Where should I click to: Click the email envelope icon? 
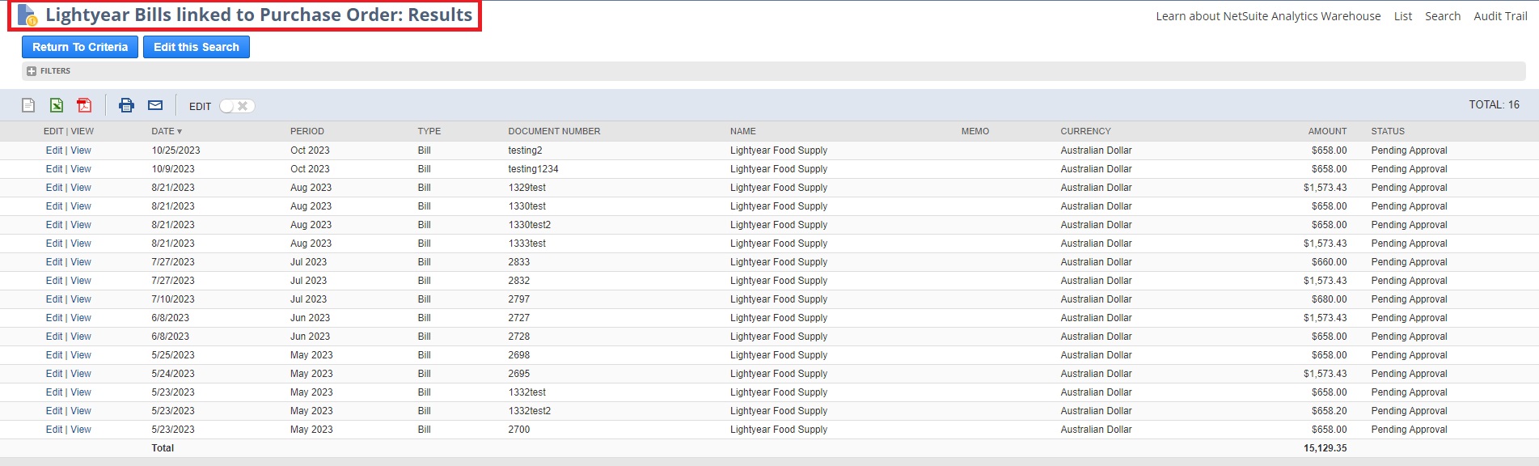155,105
